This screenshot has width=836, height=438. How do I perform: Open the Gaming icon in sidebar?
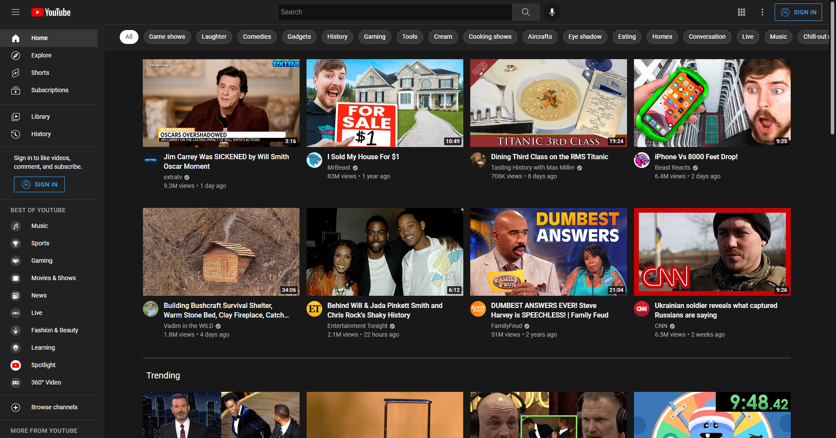point(16,261)
